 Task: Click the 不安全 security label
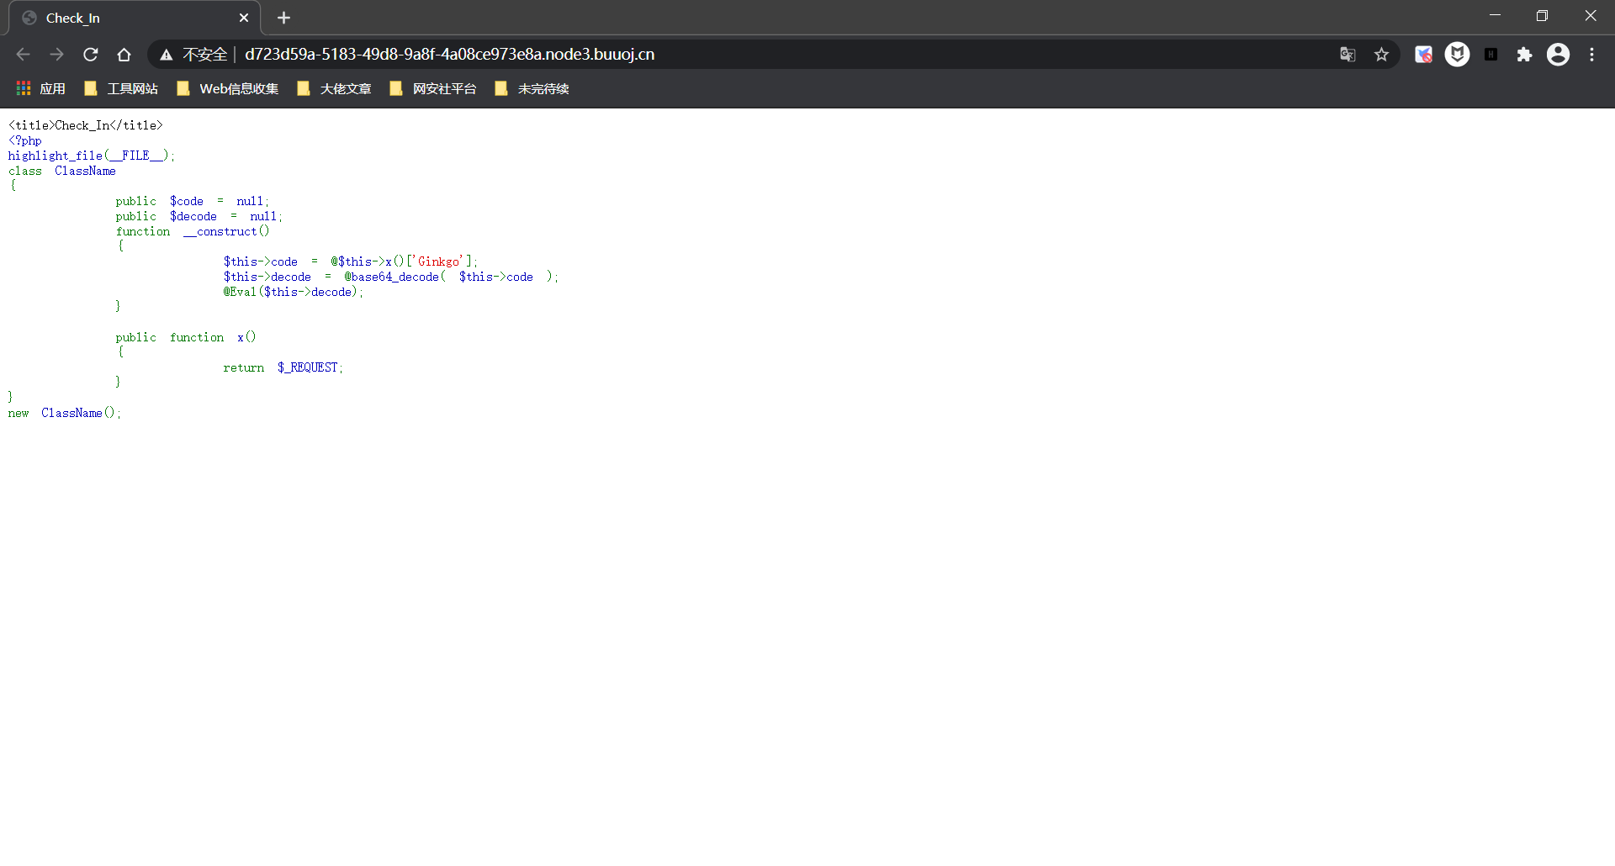[x=204, y=55]
